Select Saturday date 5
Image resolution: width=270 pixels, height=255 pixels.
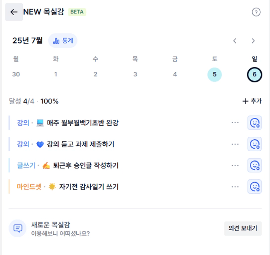215,74
